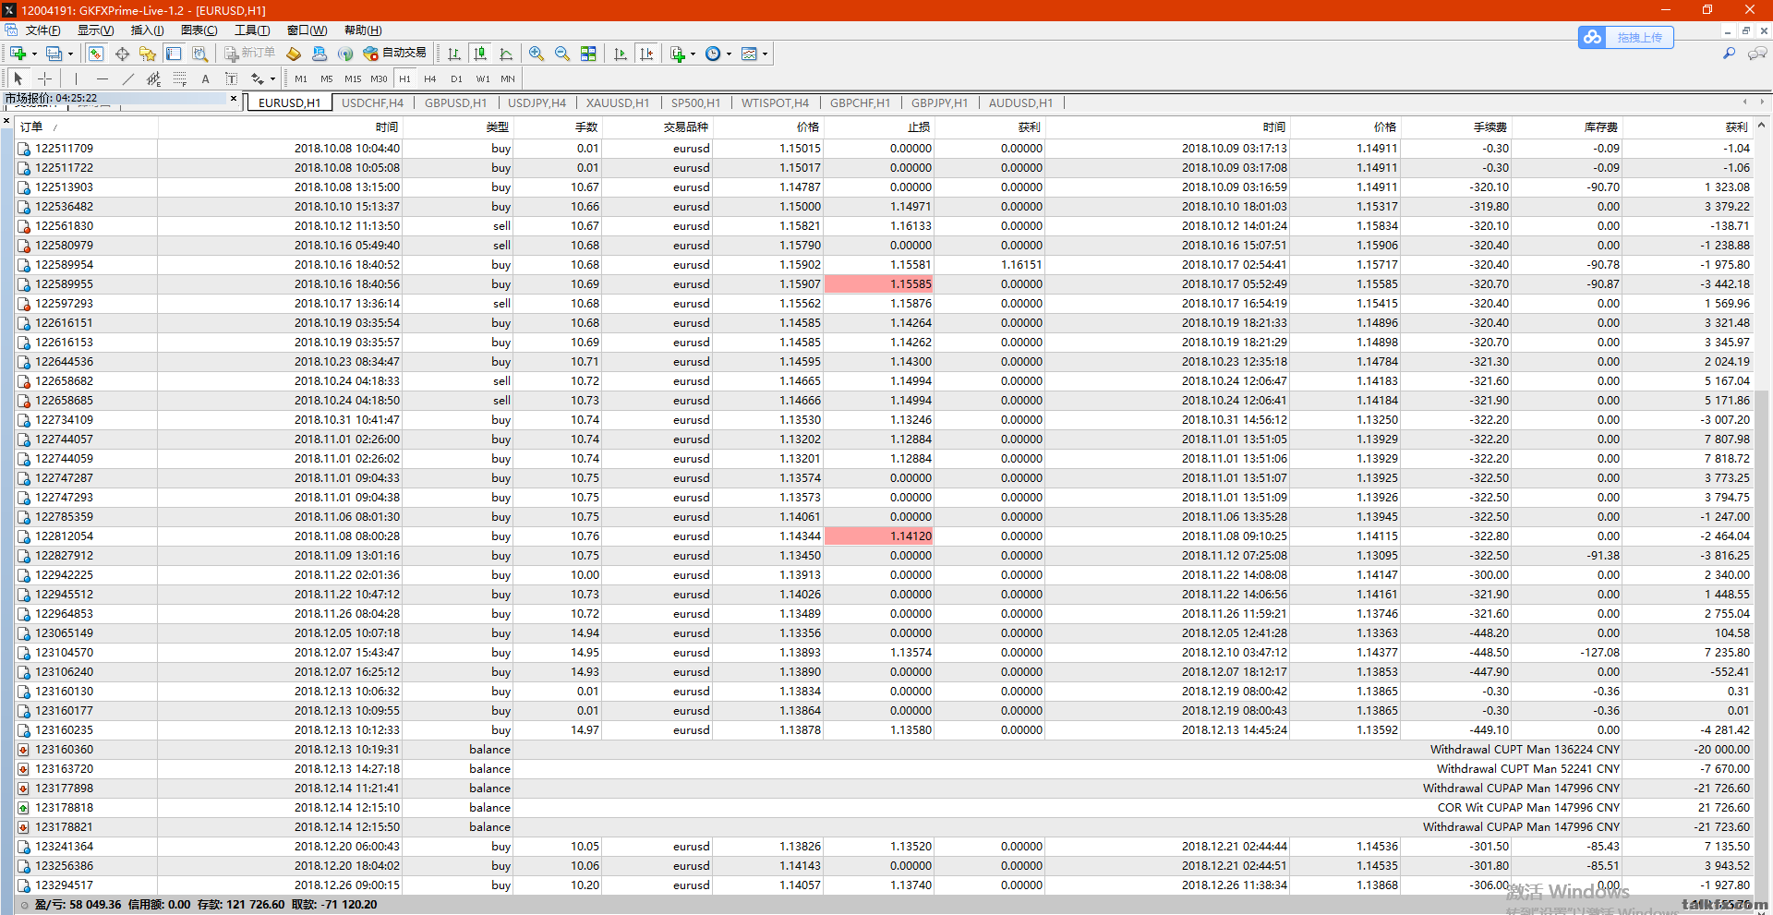The height and width of the screenshot is (915, 1773).
Task: Switch timeframe to H4
Action: click(x=430, y=78)
